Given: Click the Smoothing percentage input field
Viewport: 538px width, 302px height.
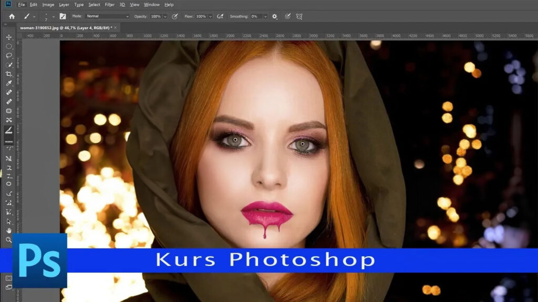Looking at the screenshot, I should coord(256,16).
